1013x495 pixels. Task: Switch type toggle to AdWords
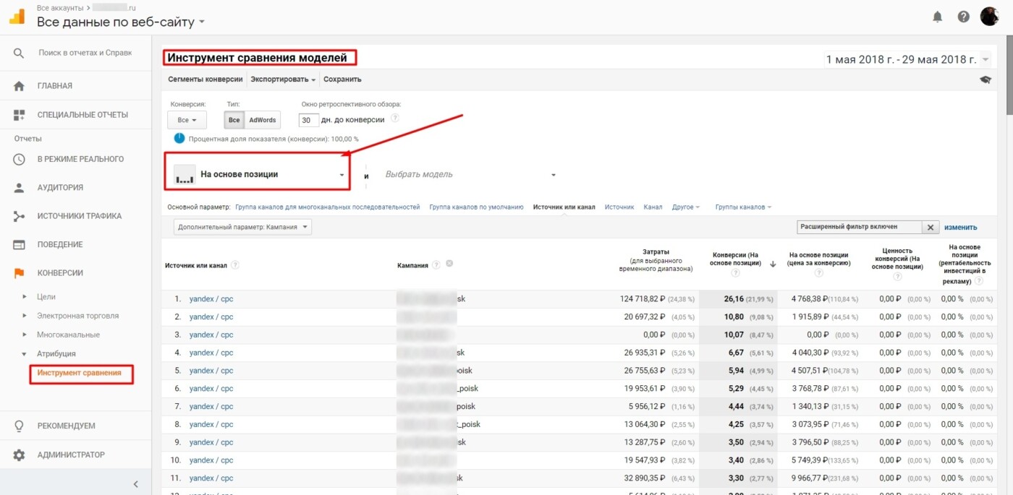pyautogui.click(x=262, y=120)
